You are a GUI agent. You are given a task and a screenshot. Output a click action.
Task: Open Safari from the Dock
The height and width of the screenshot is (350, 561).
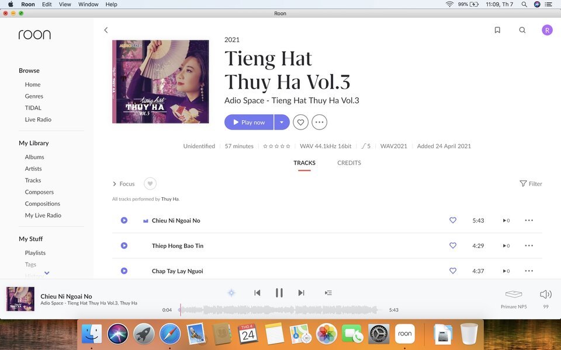(170, 334)
